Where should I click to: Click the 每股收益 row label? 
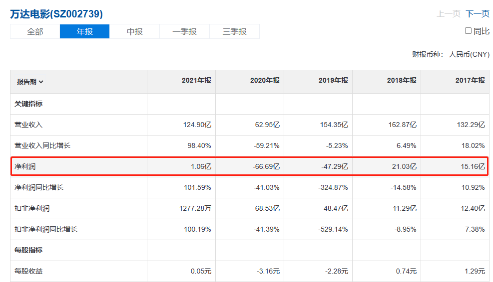click(28, 272)
